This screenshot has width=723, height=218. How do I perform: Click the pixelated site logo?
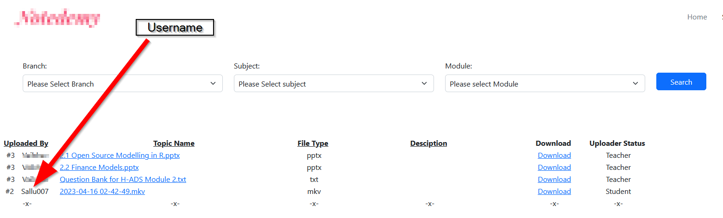(x=58, y=18)
